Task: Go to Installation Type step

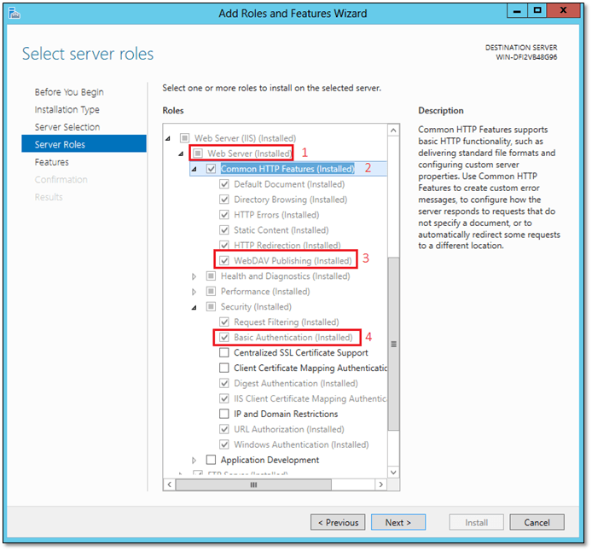Action: click(67, 109)
